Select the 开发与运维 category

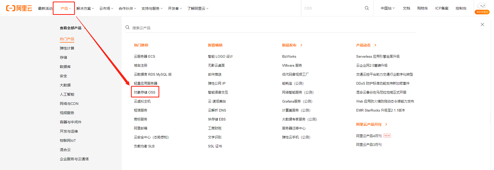69,131
